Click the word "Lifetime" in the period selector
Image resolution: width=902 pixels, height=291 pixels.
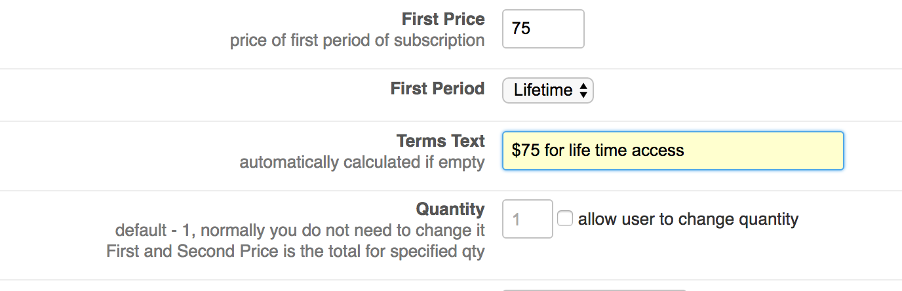[x=543, y=90]
